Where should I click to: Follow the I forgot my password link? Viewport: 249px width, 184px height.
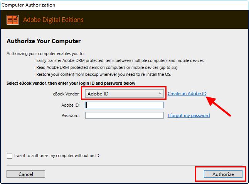pyautogui.click(x=188, y=115)
